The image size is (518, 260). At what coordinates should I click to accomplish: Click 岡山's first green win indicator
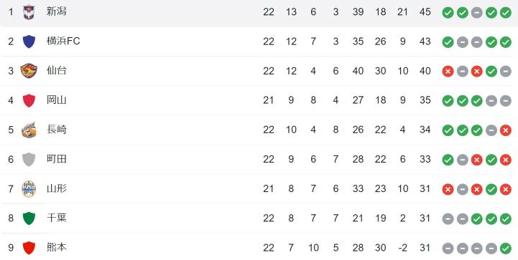(448, 101)
